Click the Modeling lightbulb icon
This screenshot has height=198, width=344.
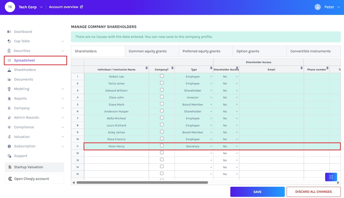click(9, 89)
